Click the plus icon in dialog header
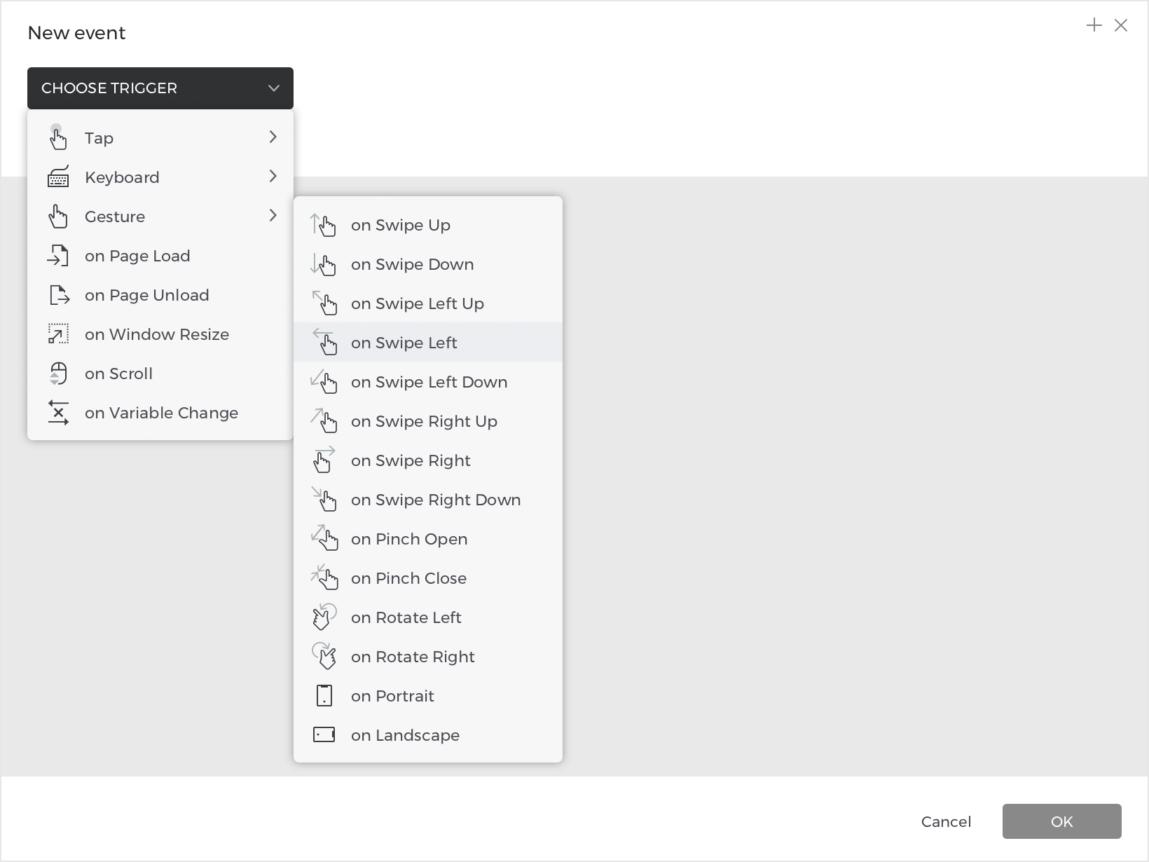The height and width of the screenshot is (862, 1149). coord(1094,25)
